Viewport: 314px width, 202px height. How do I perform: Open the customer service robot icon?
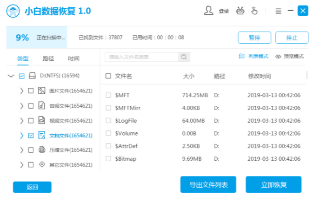coord(240,10)
